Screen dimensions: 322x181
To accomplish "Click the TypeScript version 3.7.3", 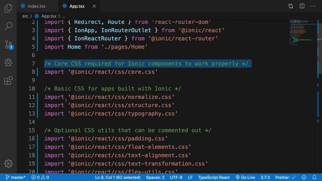I will click(x=265, y=177).
